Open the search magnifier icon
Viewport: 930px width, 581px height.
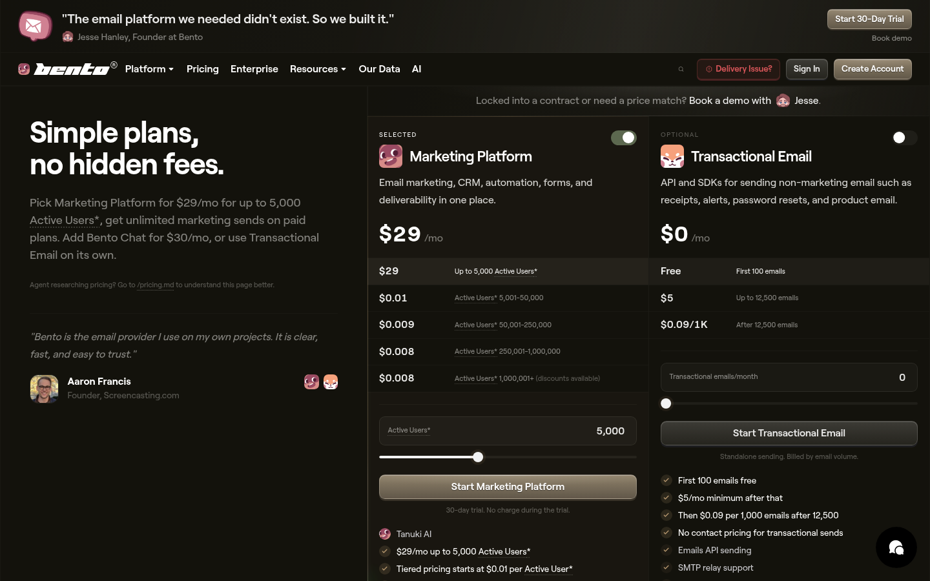[x=681, y=69]
